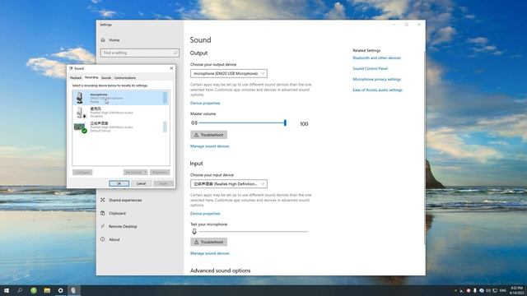The width and height of the screenshot is (527, 296).
Task: Switch to the Communications tab
Action: pos(124,78)
